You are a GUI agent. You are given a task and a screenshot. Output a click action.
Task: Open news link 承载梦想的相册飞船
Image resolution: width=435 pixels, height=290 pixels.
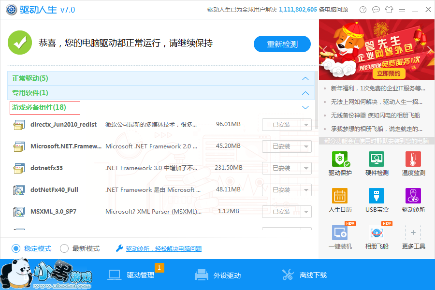coord(377,129)
